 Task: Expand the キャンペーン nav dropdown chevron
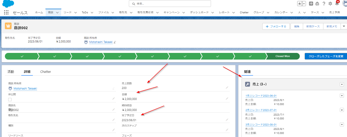(183, 12)
